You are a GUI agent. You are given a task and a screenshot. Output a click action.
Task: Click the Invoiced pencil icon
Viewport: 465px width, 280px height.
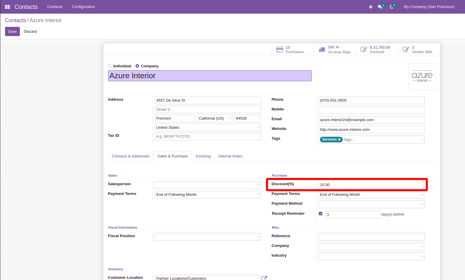pos(364,50)
